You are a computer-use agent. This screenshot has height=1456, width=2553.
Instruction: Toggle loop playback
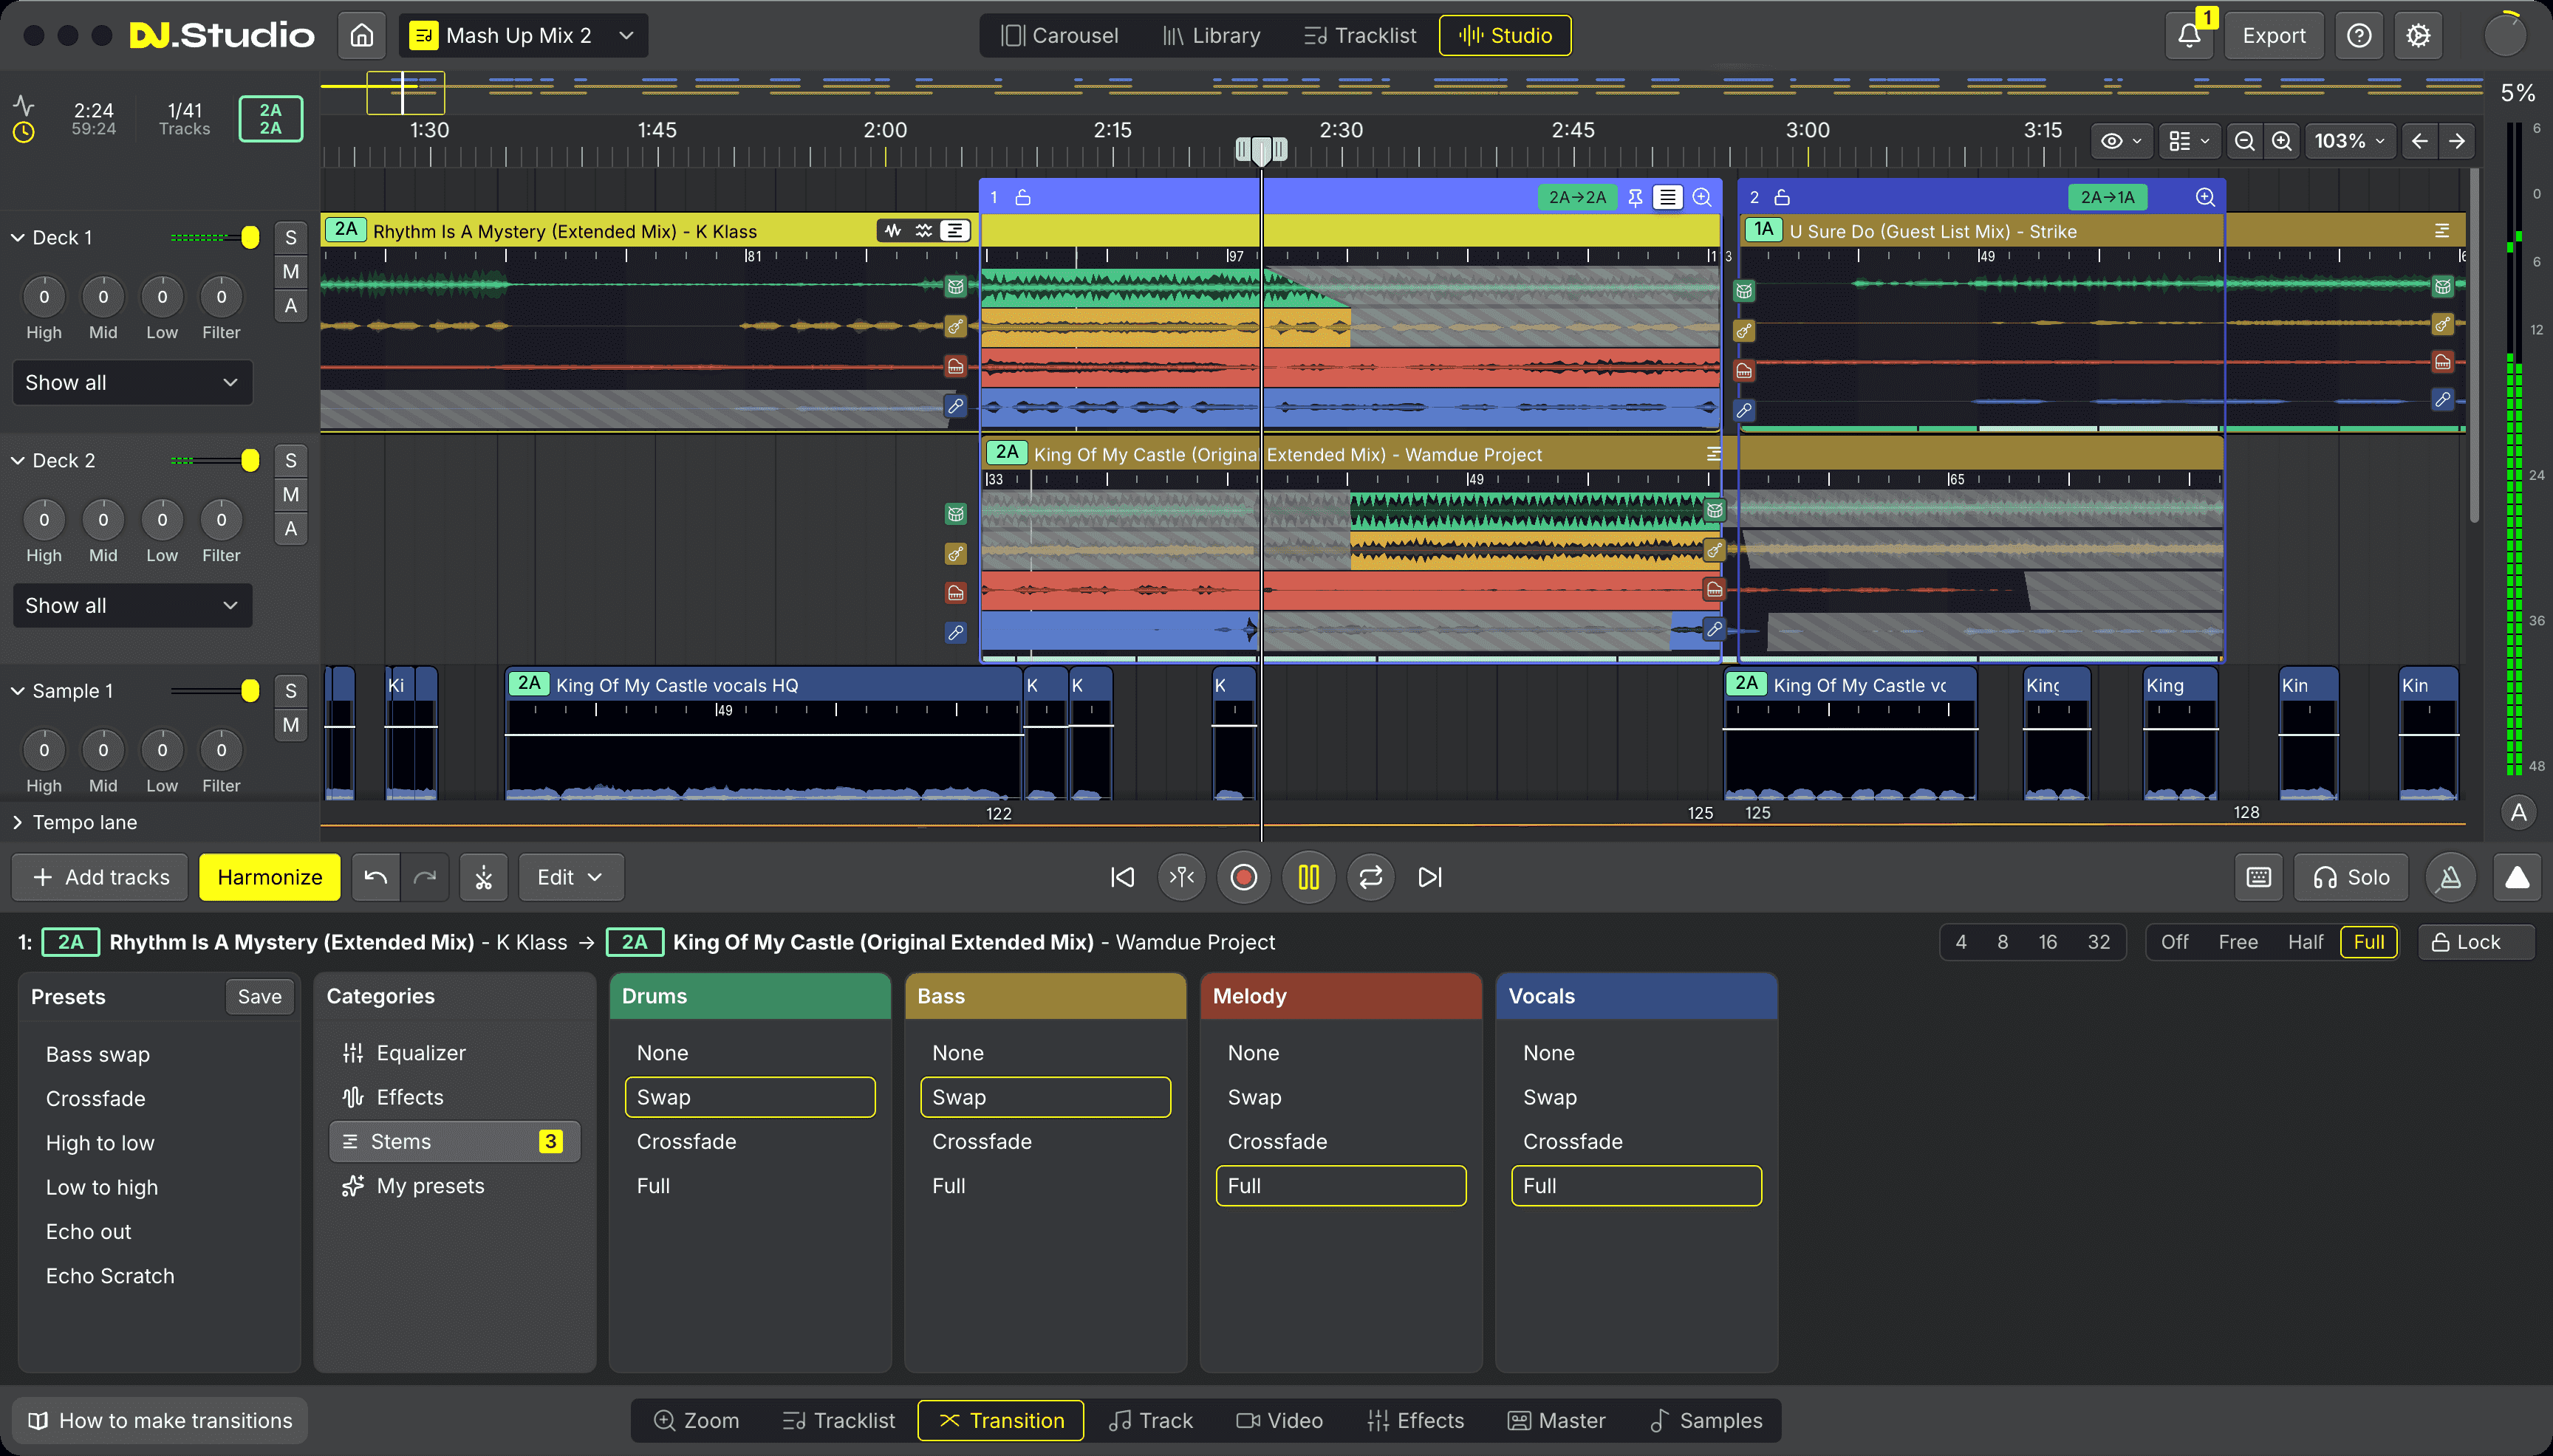[x=1370, y=877]
